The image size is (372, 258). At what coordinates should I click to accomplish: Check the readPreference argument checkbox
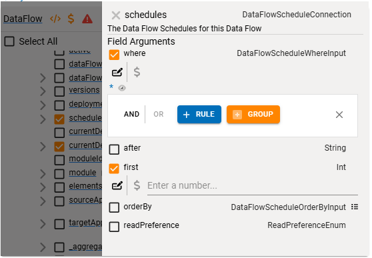(x=114, y=227)
